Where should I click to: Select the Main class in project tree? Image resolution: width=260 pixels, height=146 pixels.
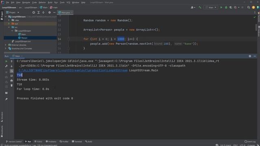coord(24,34)
